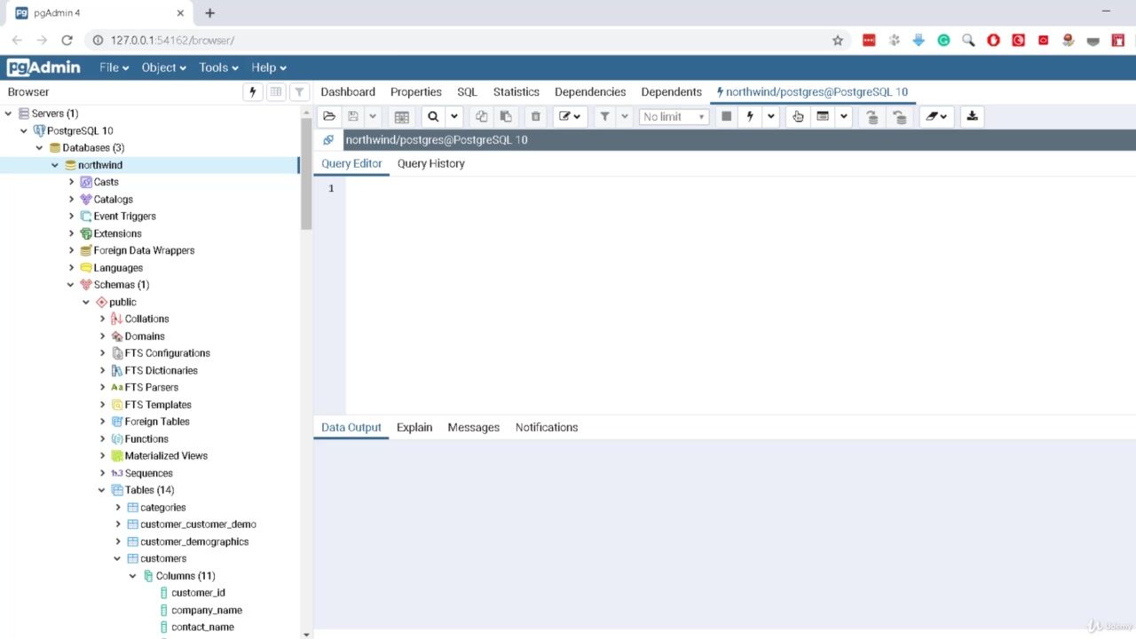1136x639 pixels.
Task: Select the Materialized Views tree item
Action: (x=166, y=455)
